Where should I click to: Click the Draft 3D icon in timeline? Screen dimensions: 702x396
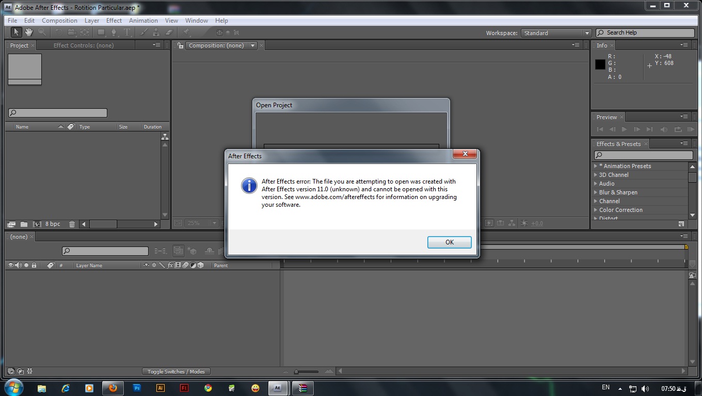click(x=192, y=251)
